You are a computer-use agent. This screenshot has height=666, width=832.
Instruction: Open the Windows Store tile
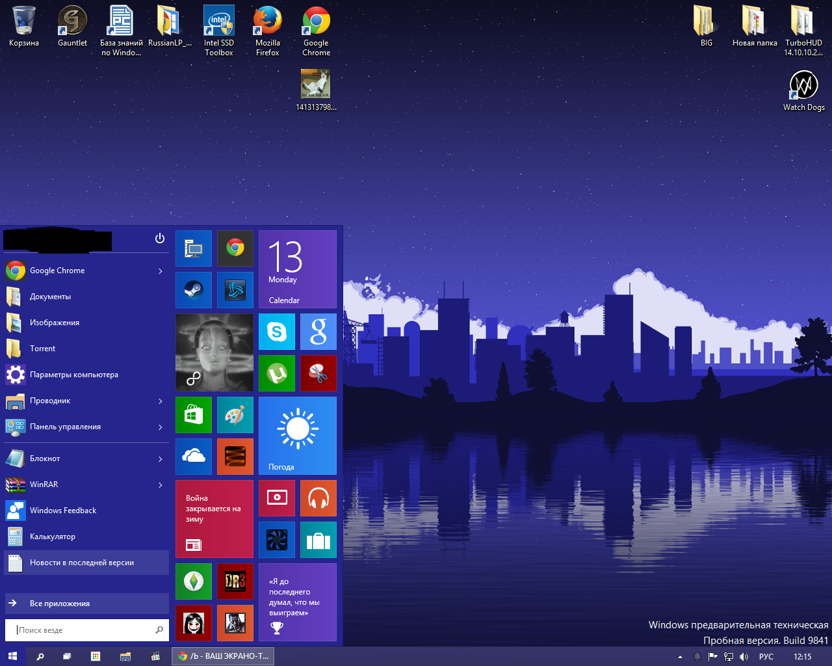point(193,415)
